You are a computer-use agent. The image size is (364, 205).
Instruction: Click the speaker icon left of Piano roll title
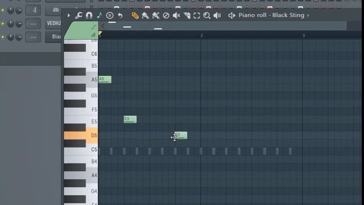click(x=231, y=15)
